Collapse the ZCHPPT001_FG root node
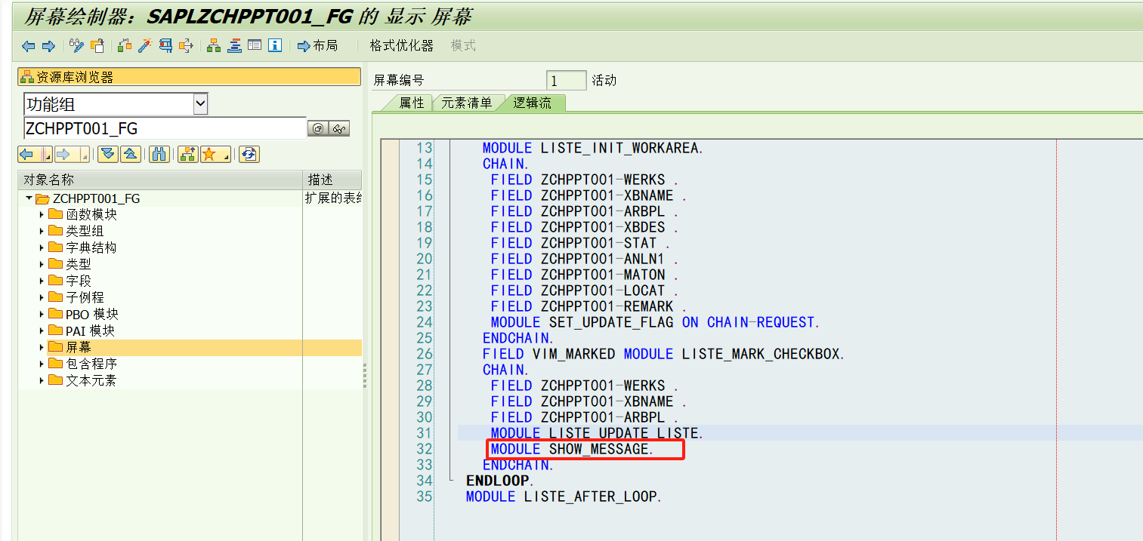 (x=29, y=198)
